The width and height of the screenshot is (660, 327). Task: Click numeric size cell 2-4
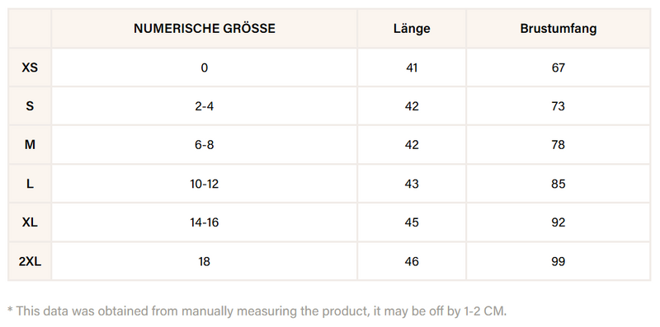tap(204, 106)
